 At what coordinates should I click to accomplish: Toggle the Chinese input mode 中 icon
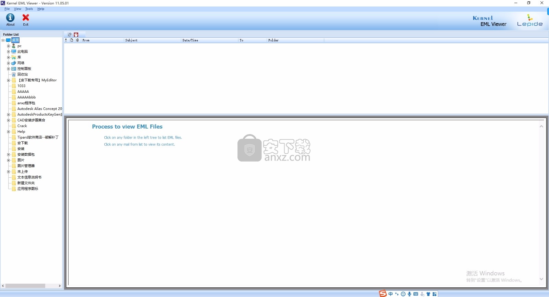[390, 294]
